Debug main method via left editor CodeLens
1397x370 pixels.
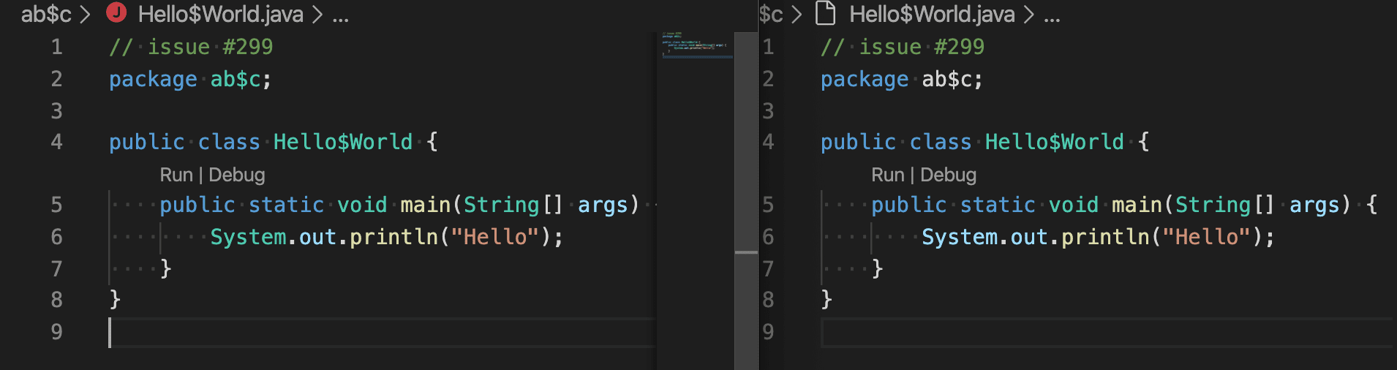[x=236, y=175]
